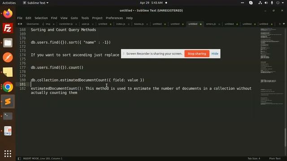The height and width of the screenshot is (161, 287).
Task: Click the previous tab arrow
Action: (x=18, y=24)
